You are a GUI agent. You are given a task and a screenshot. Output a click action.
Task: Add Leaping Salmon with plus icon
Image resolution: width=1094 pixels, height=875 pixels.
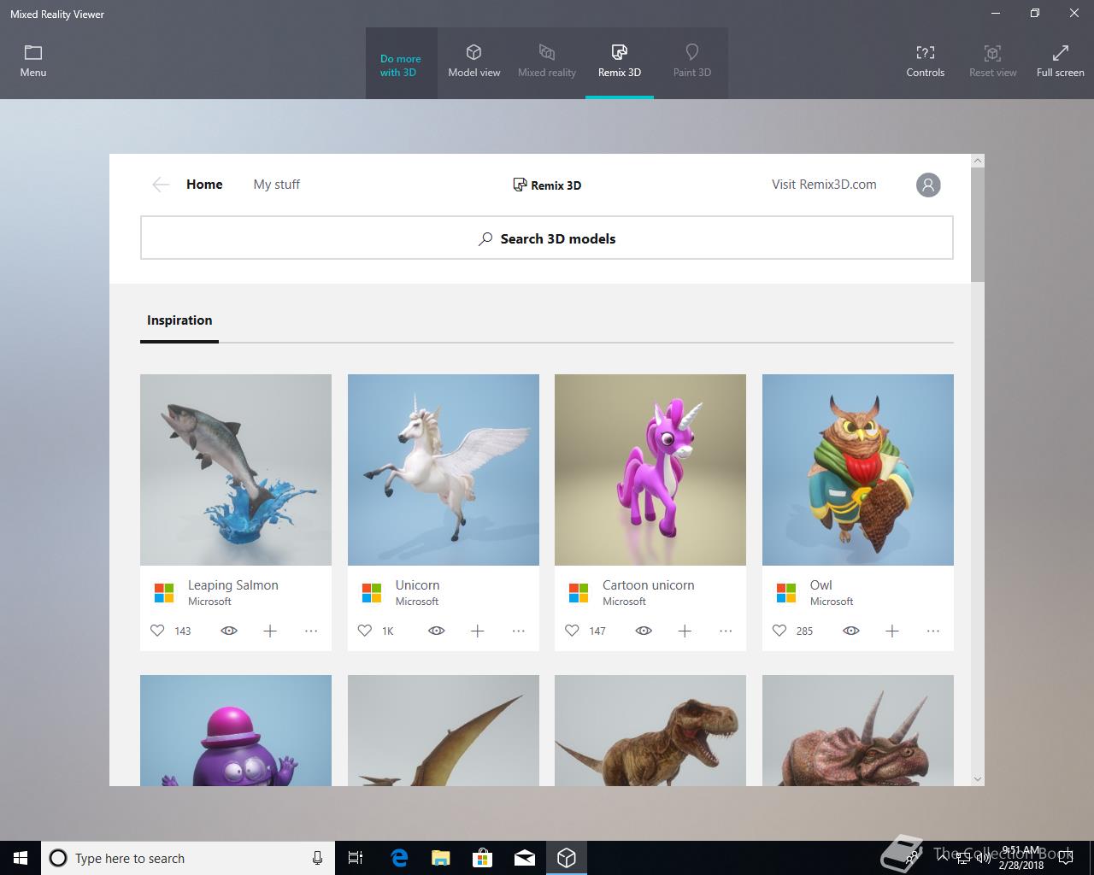[270, 631]
